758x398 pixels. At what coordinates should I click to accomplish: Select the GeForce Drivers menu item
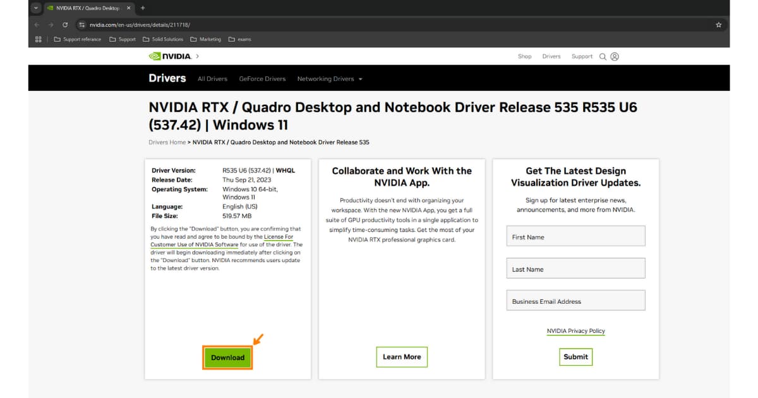coord(262,79)
